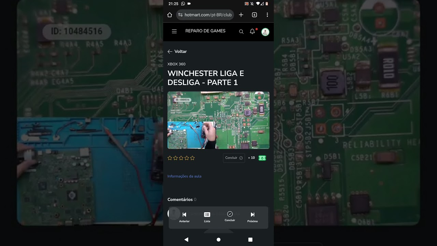The image size is (437, 246).
Task: Tap the 21:25 clock in status bar
Action: pos(173,4)
